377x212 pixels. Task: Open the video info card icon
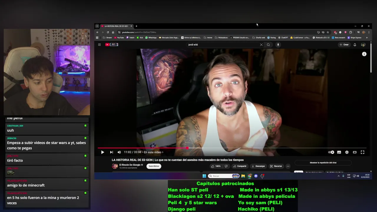pos(364,54)
